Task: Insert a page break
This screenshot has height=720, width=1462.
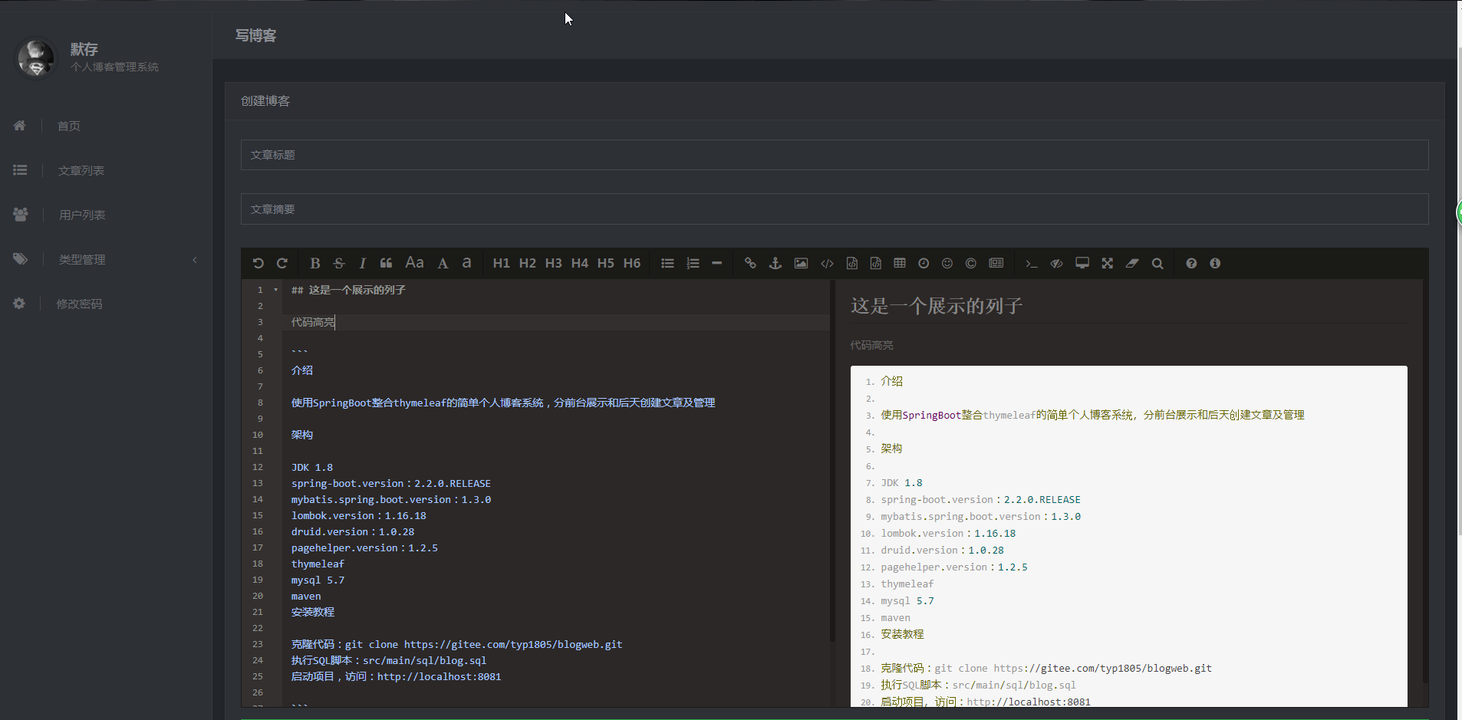Action: click(996, 263)
